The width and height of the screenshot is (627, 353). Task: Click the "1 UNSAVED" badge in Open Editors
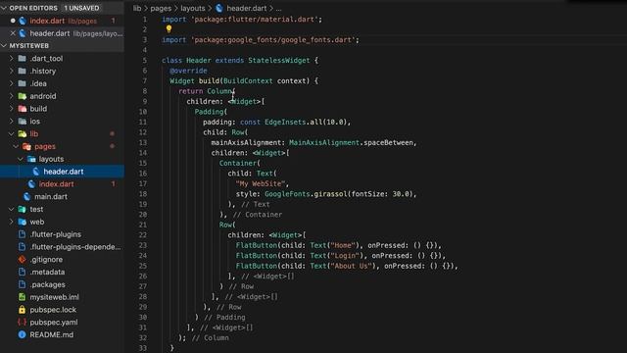pyautogui.click(x=81, y=8)
